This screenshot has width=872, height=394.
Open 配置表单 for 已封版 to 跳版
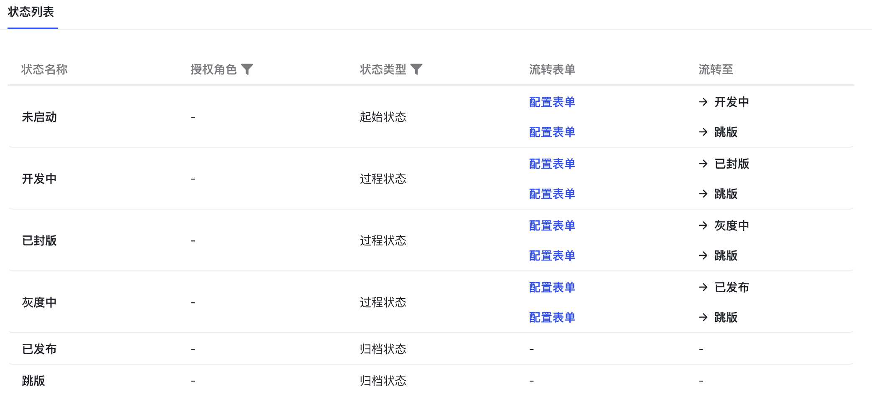click(x=552, y=256)
